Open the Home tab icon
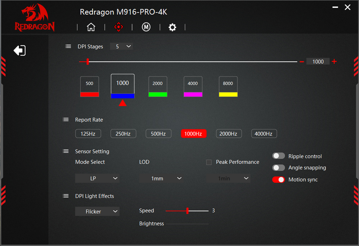The height and width of the screenshot is (246, 359). click(91, 27)
